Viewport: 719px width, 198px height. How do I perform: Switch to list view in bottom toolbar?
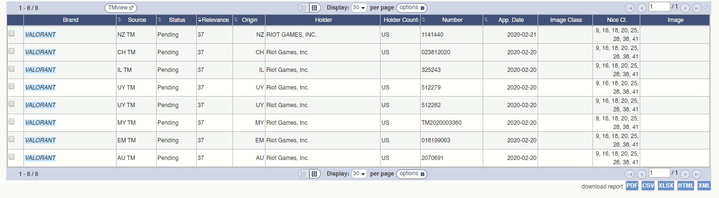tap(304, 174)
